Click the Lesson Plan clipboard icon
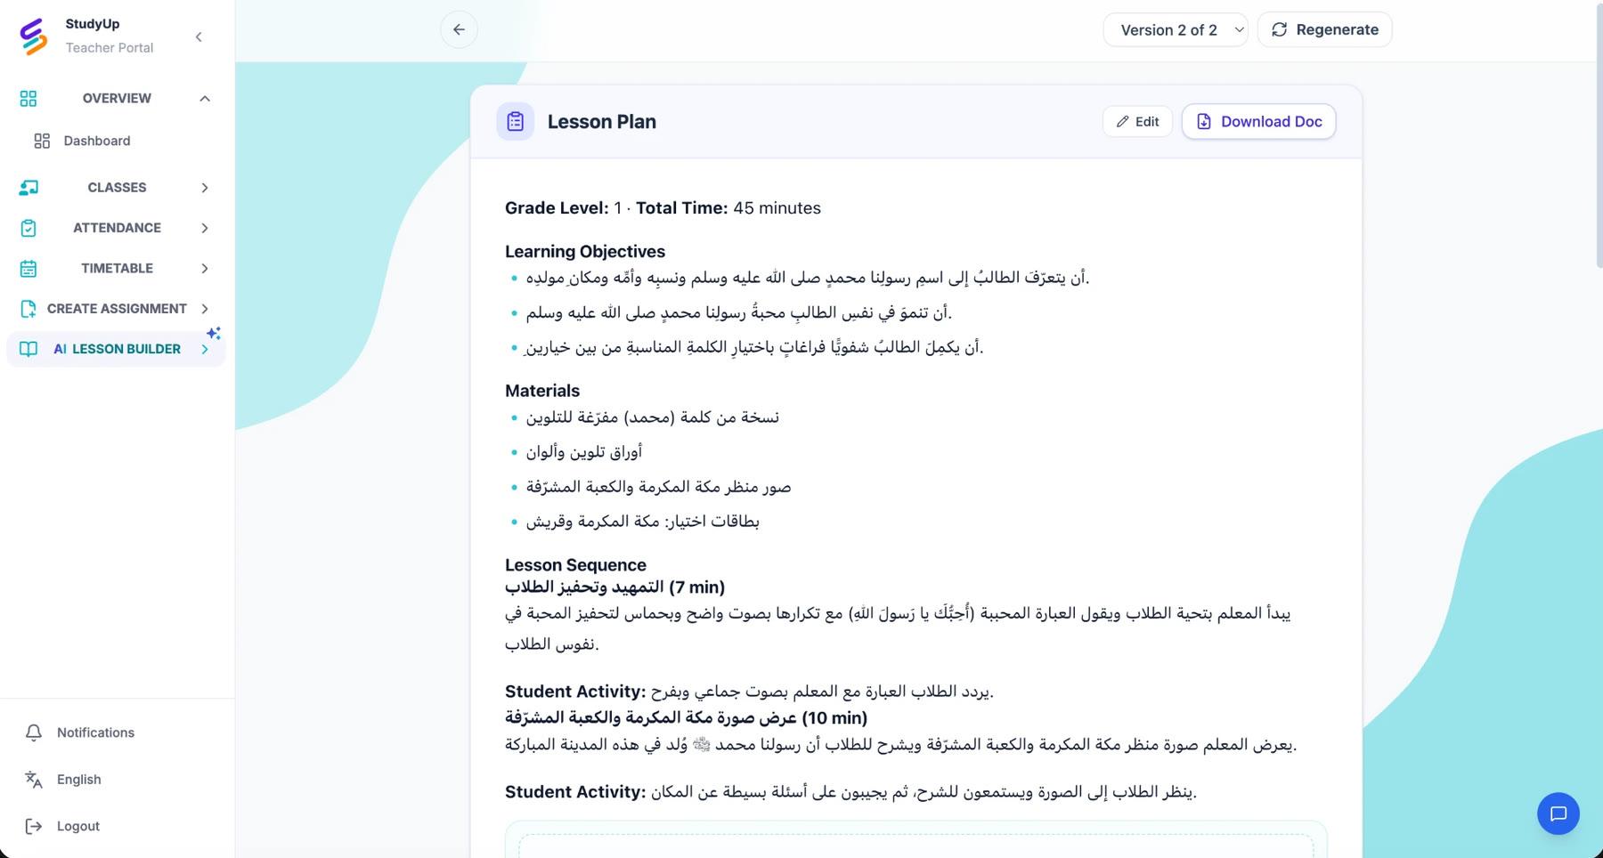 tap(516, 122)
